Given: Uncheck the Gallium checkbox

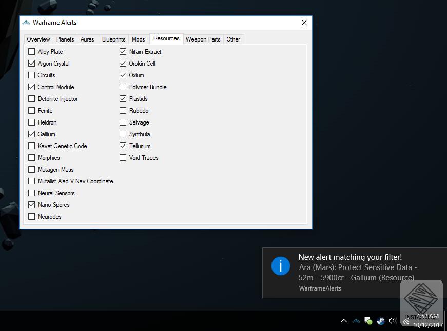Looking at the screenshot, I should (32, 134).
